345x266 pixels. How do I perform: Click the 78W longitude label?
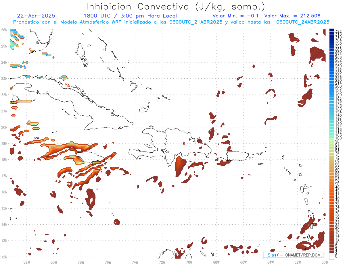click(x=81, y=262)
